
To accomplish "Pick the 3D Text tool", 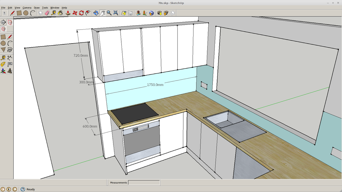I will pyautogui.click(x=10, y=71).
